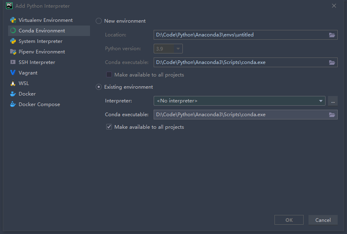Expand the Interpreter No interpreter dropdown
Screen dimensions: 347x234
(x=240, y=101)
